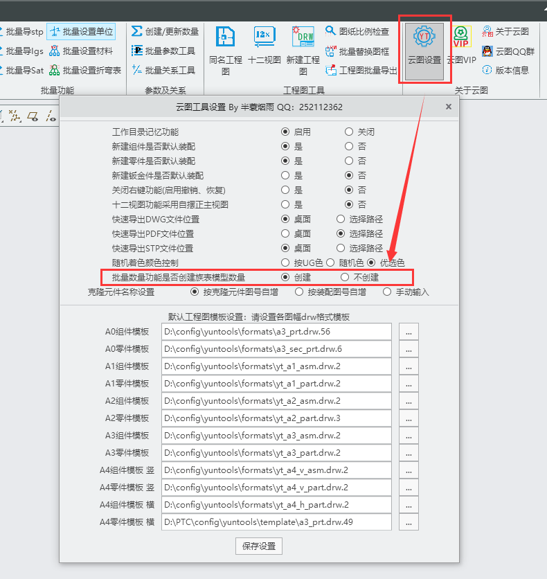
Task: Open 创建/更新数量 sigma tool
Action: tap(165, 32)
